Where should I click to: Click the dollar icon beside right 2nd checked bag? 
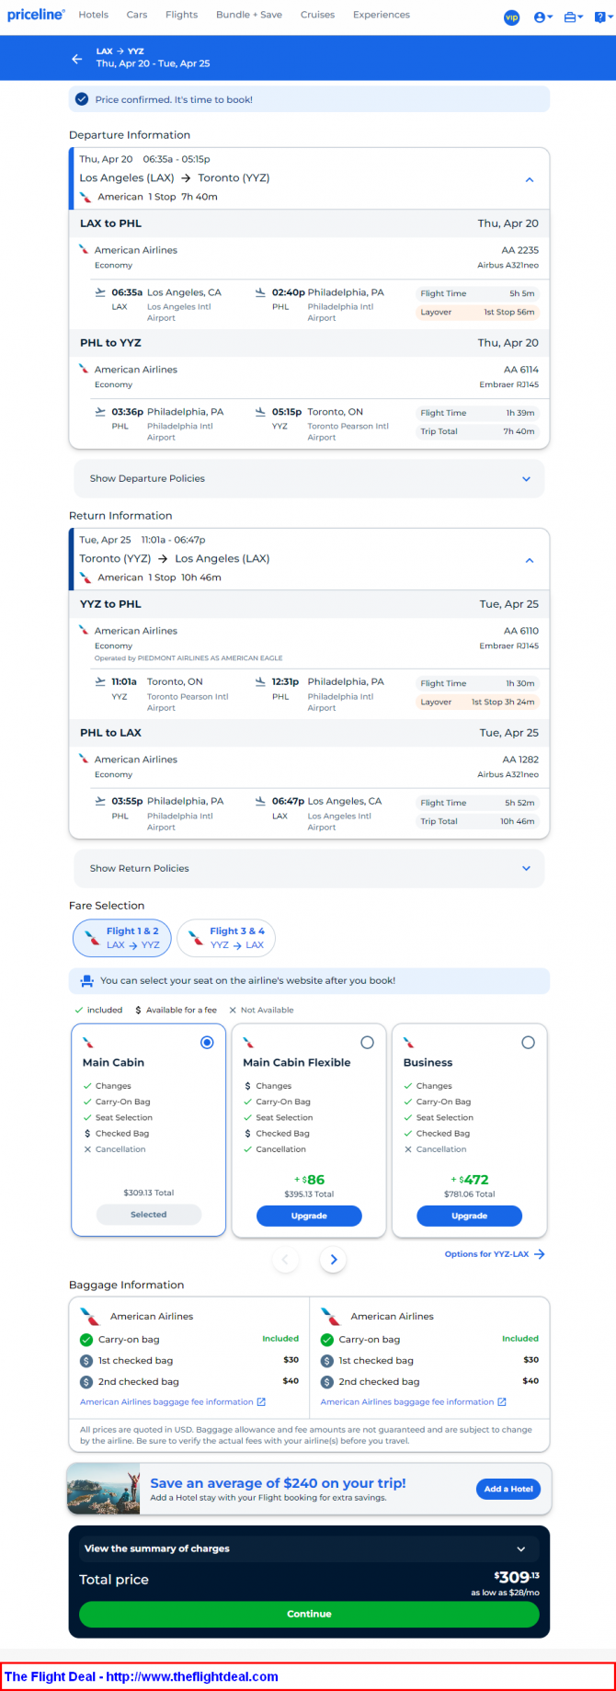pyautogui.click(x=326, y=1381)
